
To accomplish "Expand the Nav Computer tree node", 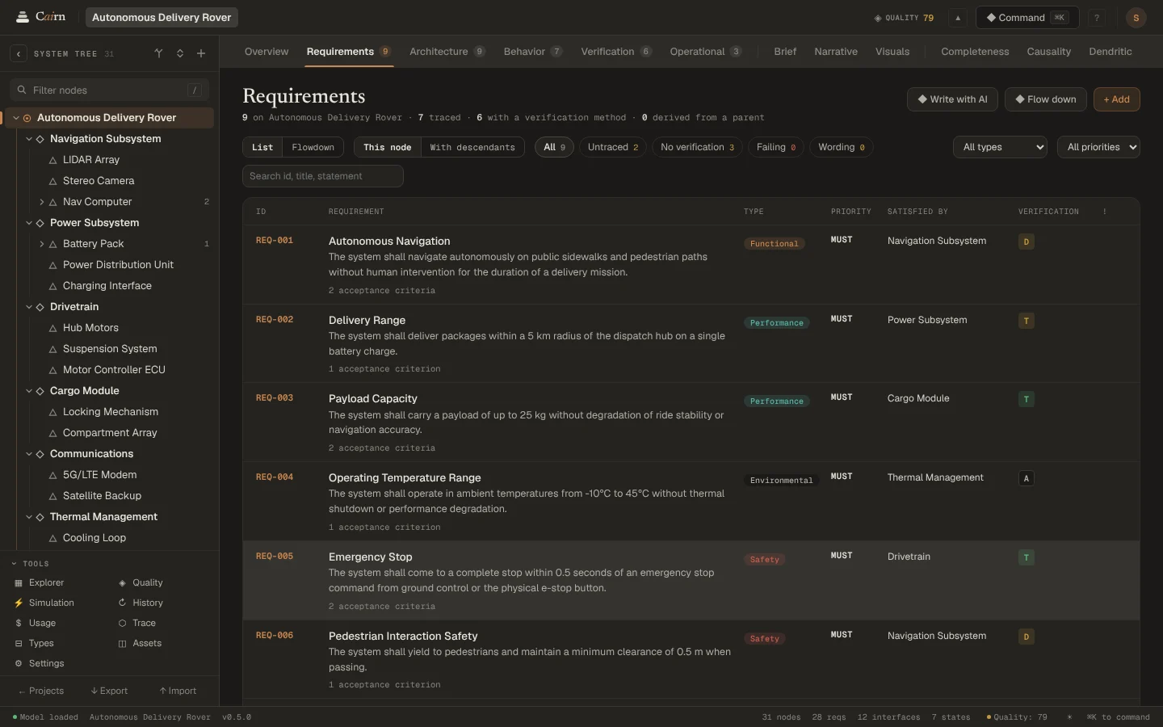I will click(x=41, y=202).
